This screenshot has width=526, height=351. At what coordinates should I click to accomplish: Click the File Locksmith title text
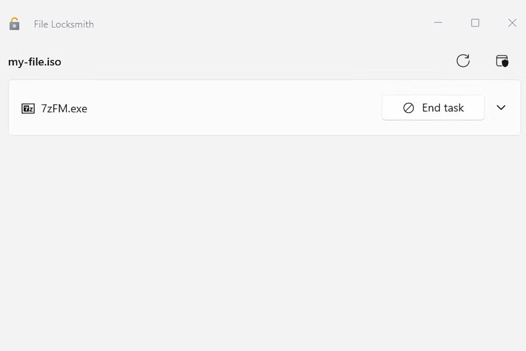click(x=64, y=24)
